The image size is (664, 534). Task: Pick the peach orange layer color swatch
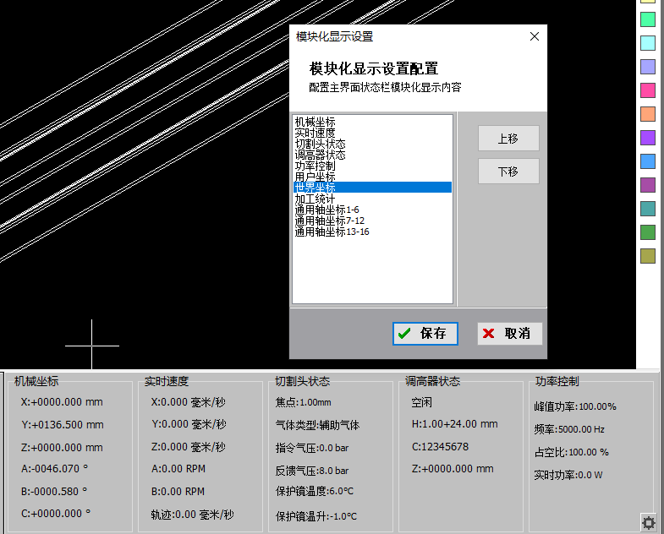(x=648, y=114)
